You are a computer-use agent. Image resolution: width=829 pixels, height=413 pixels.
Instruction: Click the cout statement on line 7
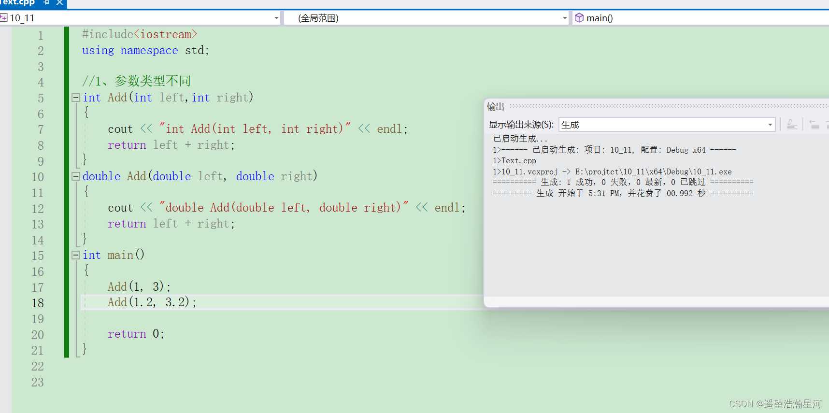click(258, 129)
